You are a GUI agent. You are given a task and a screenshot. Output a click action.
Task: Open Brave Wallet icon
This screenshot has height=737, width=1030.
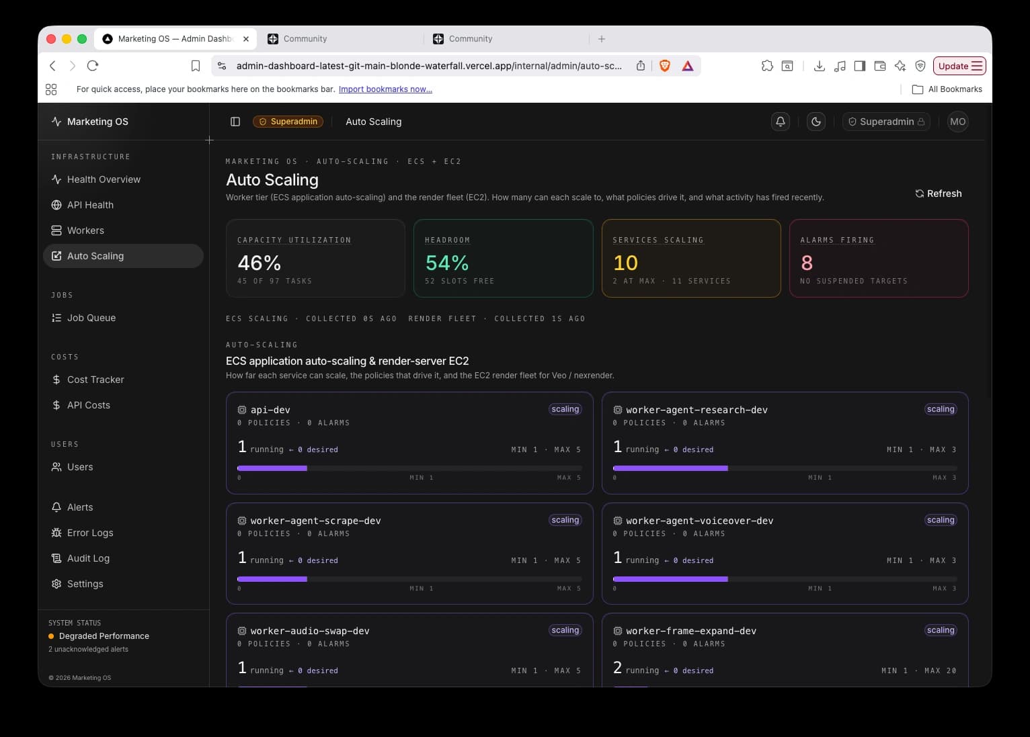click(x=880, y=66)
